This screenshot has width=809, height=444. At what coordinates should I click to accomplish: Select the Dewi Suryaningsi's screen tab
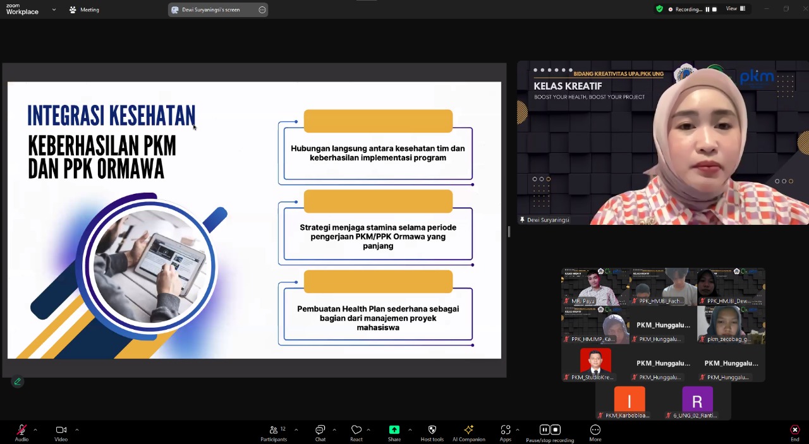210,9
